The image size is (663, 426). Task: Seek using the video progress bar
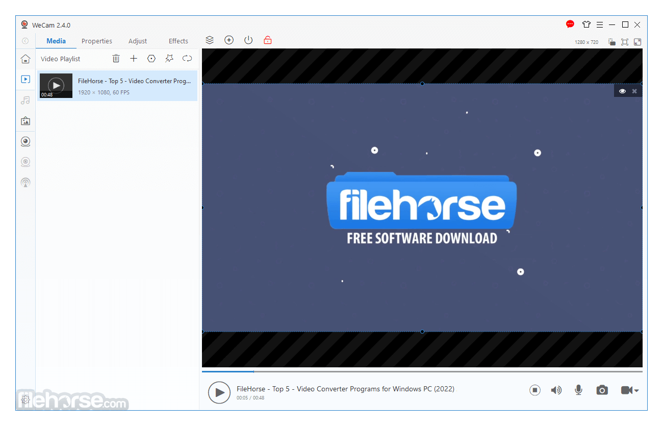pyautogui.click(x=422, y=371)
